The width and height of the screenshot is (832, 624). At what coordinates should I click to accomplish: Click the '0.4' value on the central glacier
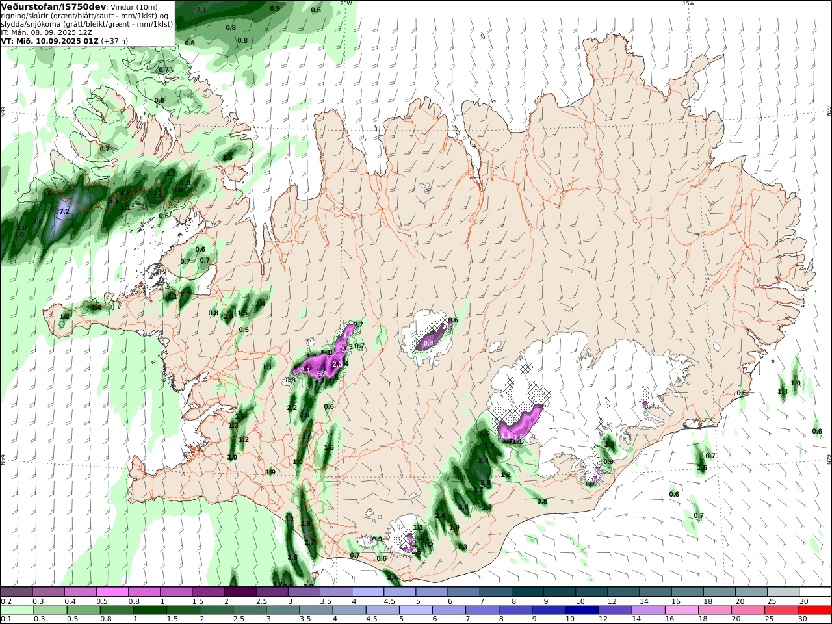428,343
